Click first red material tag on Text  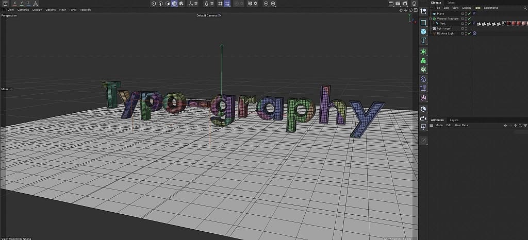509,24
